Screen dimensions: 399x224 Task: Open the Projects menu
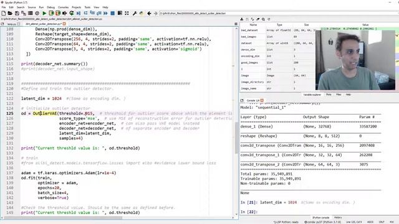(x=76, y=7)
